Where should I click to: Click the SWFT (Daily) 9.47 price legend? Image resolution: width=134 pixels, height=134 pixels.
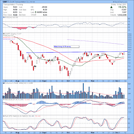click(12, 34)
